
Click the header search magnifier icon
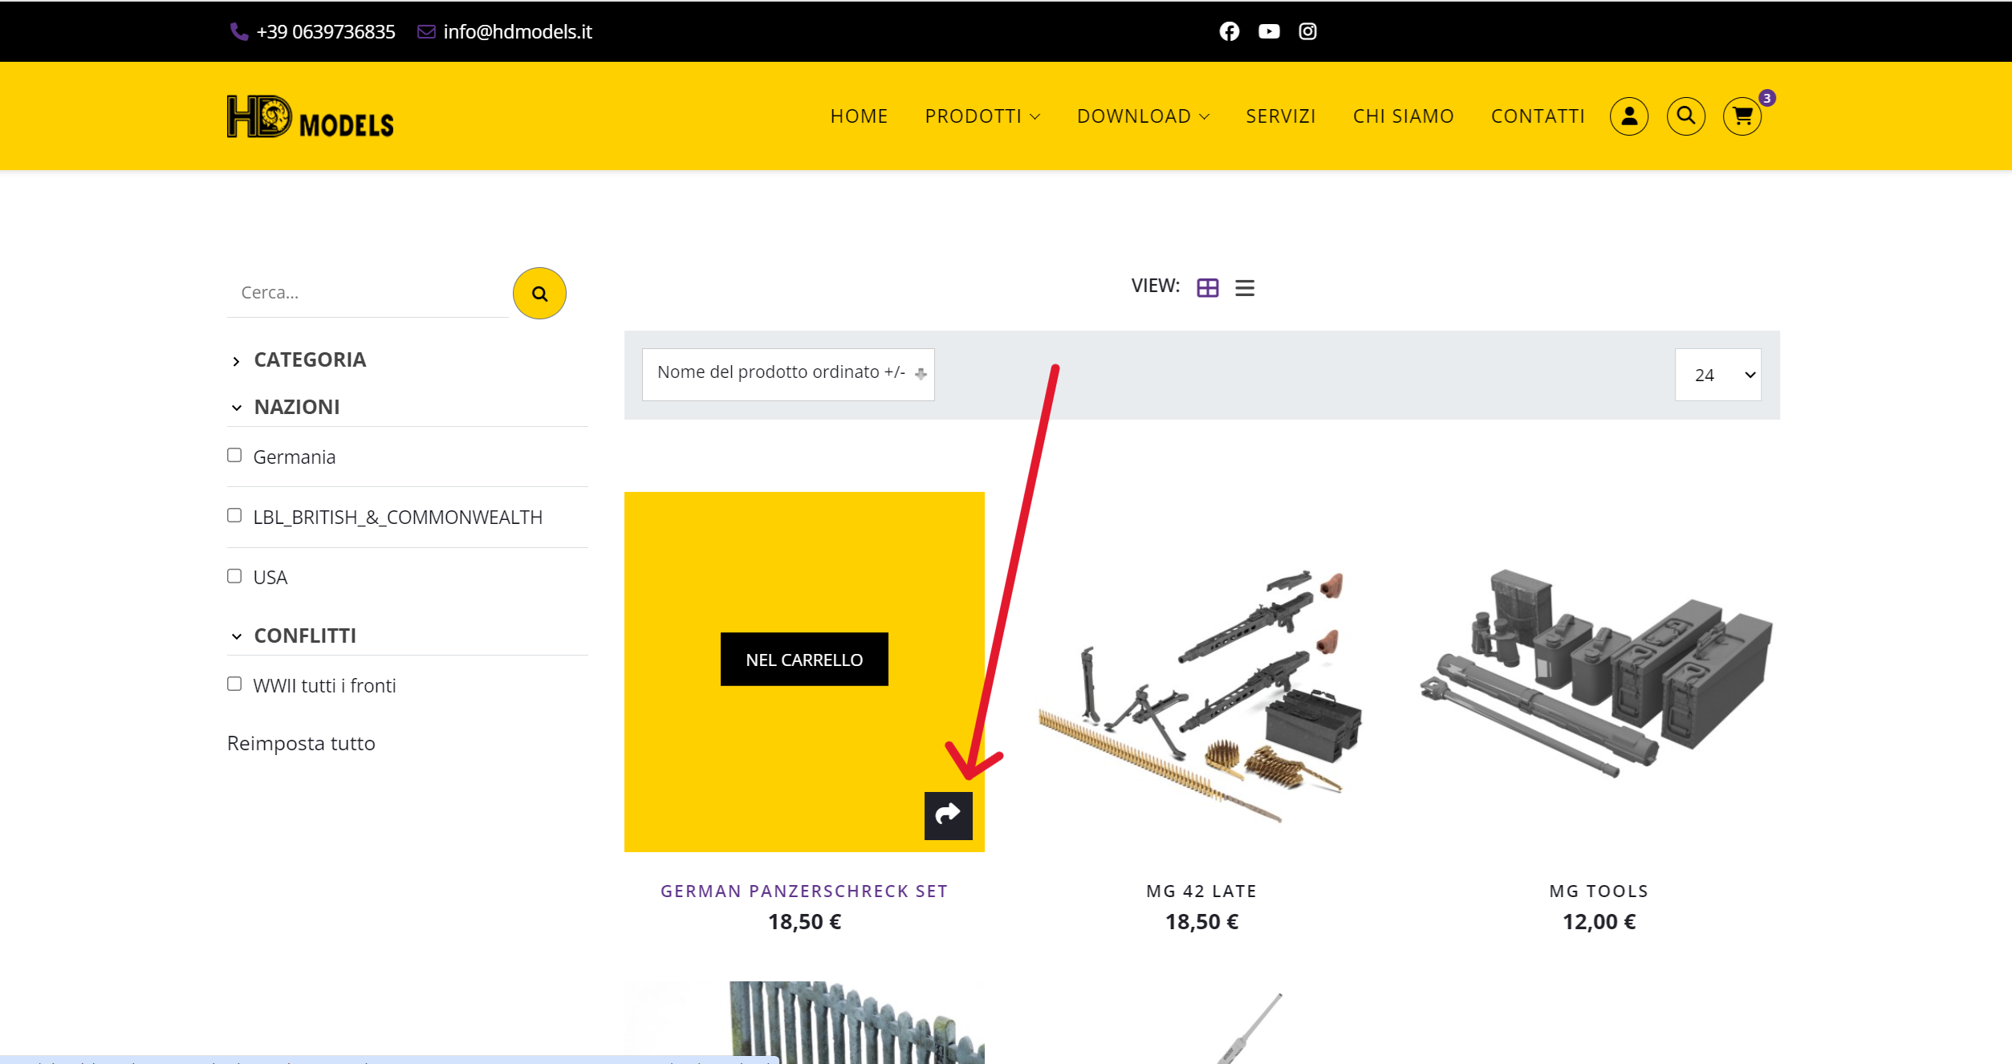click(1685, 116)
